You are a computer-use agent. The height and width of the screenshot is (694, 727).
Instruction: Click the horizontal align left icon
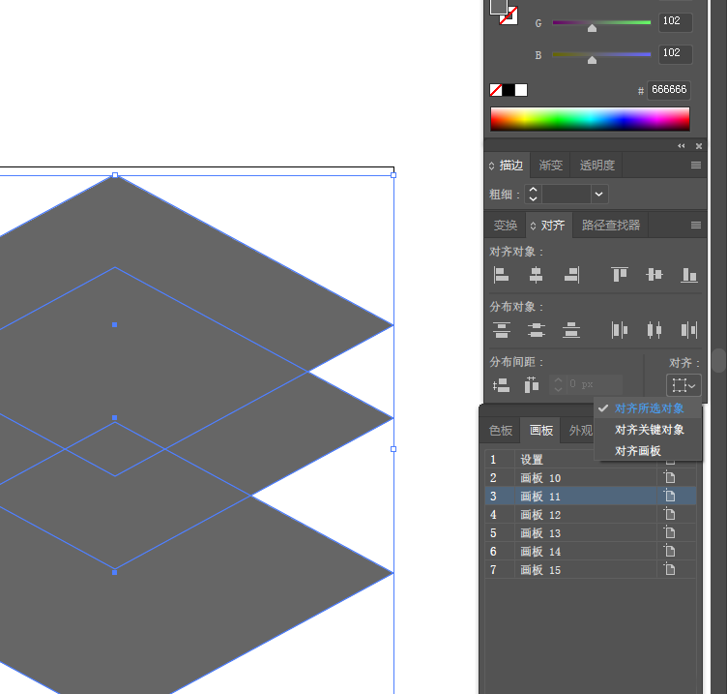coord(501,275)
